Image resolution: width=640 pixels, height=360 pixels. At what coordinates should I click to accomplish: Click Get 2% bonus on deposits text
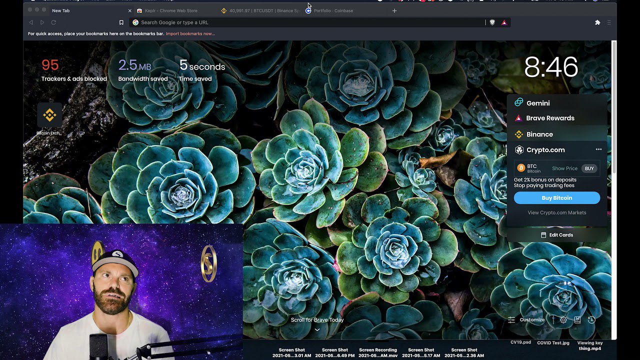tap(545, 180)
